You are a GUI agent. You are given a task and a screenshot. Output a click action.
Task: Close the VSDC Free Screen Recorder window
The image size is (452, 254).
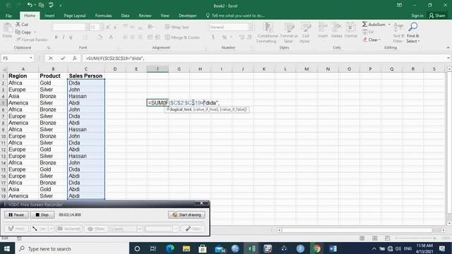pyautogui.click(x=201, y=203)
